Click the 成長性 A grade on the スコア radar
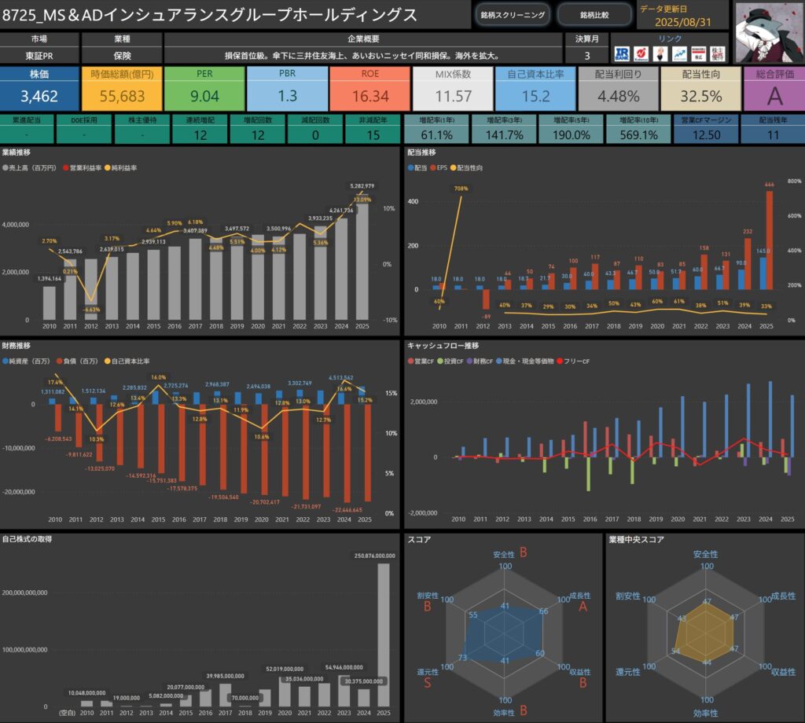This screenshot has height=723, width=805. pos(583,607)
